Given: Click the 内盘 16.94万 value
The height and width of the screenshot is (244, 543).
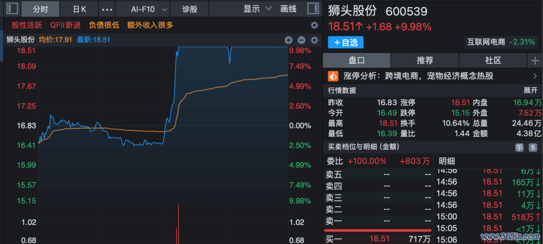Looking at the screenshot, I should tap(527, 103).
